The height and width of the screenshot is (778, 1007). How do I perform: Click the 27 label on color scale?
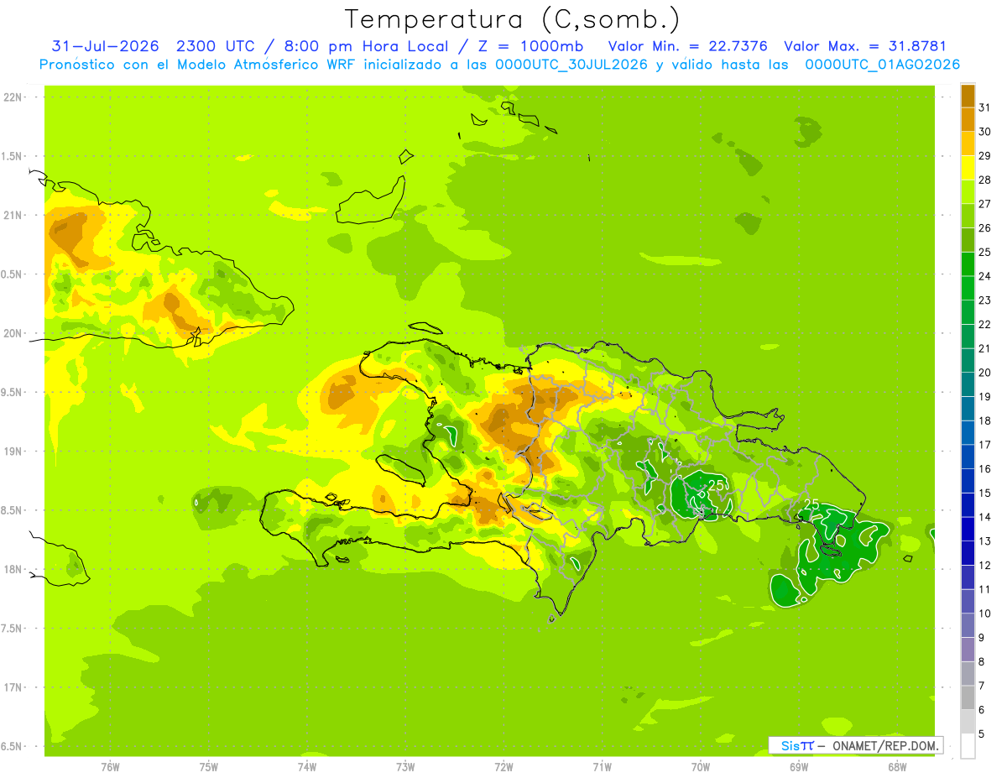pyautogui.click(x=984, y=204)
